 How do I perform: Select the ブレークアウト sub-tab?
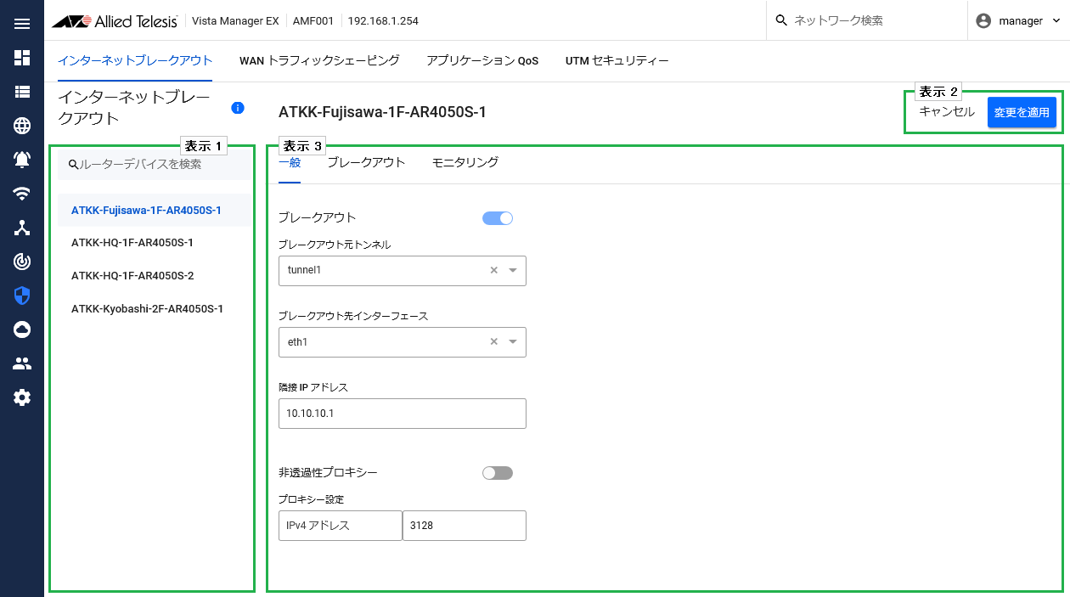(366, 162)
